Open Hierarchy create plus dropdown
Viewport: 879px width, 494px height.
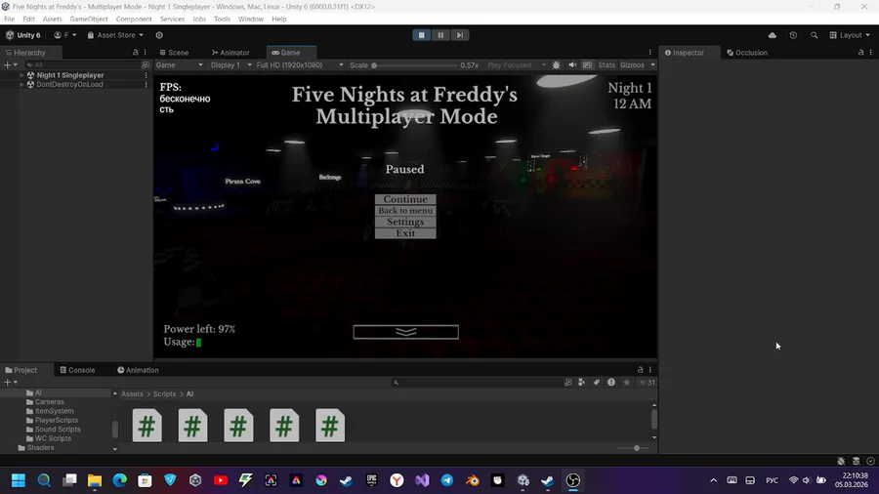[11, 65]
